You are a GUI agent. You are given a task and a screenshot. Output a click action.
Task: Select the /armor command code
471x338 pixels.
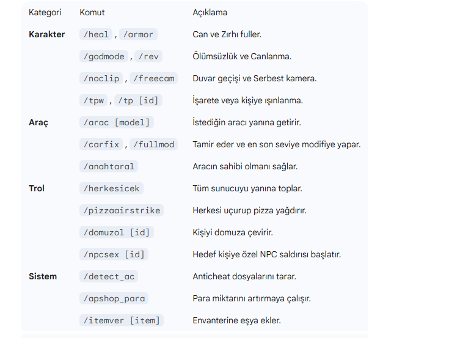(x=138, y=34)
